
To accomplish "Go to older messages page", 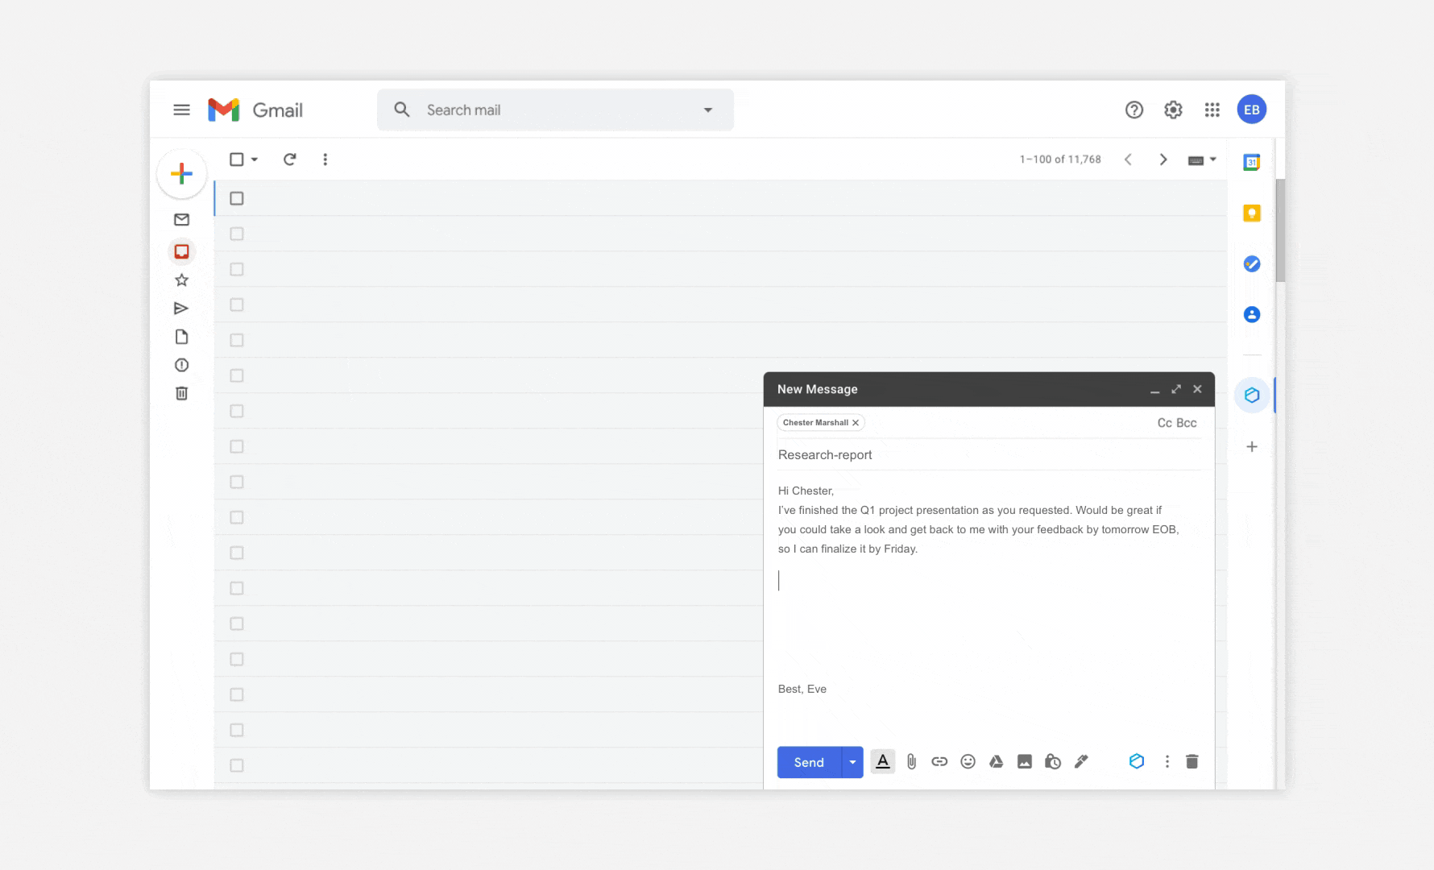I will coord(1163,159).
